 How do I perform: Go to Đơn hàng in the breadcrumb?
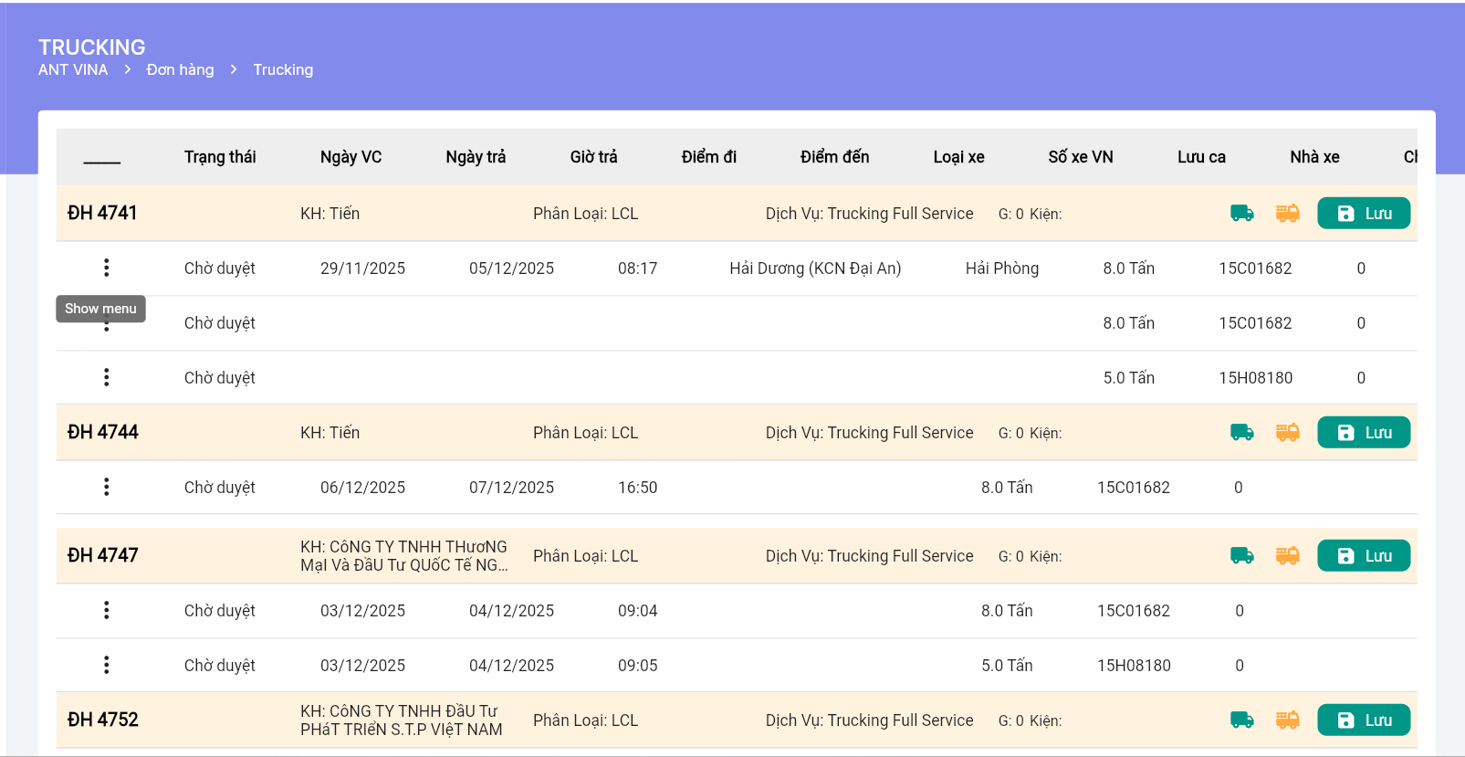(x=180, y=70)
